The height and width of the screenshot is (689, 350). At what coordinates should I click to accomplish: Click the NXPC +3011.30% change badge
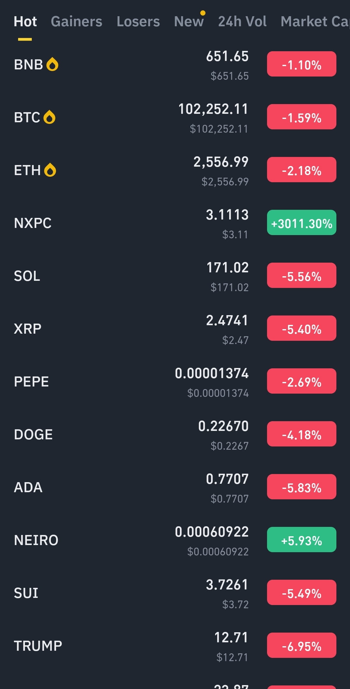point(302,223)
